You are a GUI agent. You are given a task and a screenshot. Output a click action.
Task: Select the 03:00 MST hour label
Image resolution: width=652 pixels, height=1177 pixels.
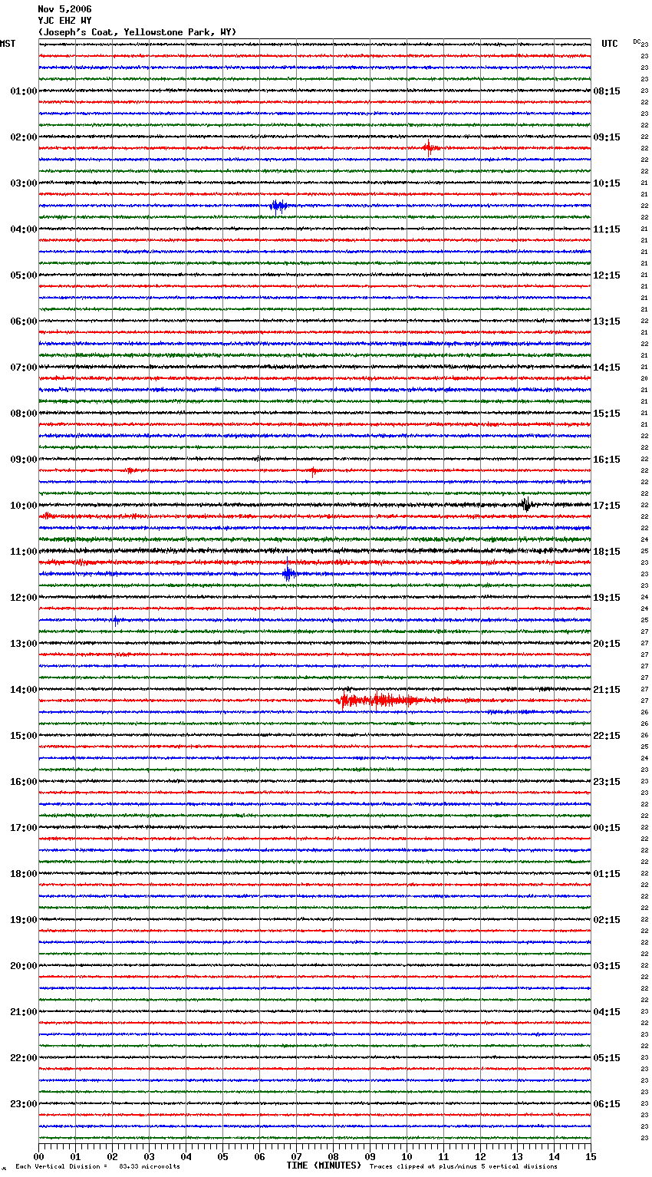24,183
